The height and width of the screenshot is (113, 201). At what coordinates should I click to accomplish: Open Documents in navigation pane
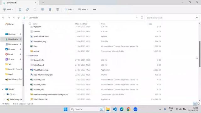tap(12, 44)
